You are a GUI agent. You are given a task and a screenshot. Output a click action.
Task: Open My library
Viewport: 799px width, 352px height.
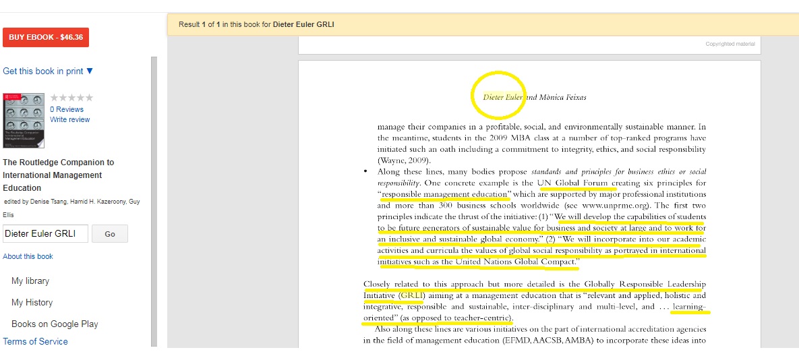coord(30,281)
